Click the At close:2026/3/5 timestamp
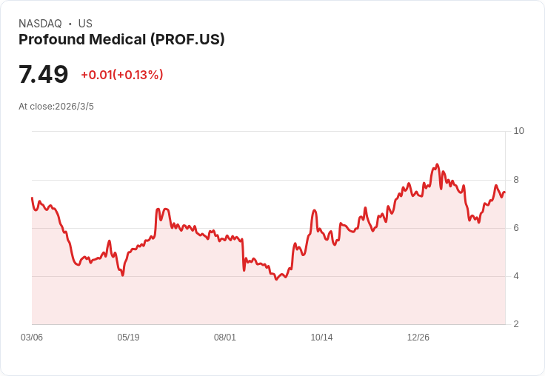The image size is (545, 376). 56,107
